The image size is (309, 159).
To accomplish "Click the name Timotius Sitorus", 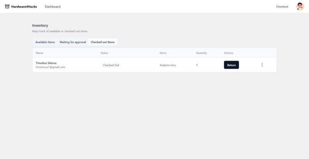I will (46, 63).
